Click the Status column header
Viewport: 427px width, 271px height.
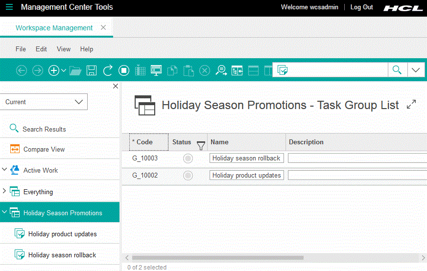tap(182, 142)
